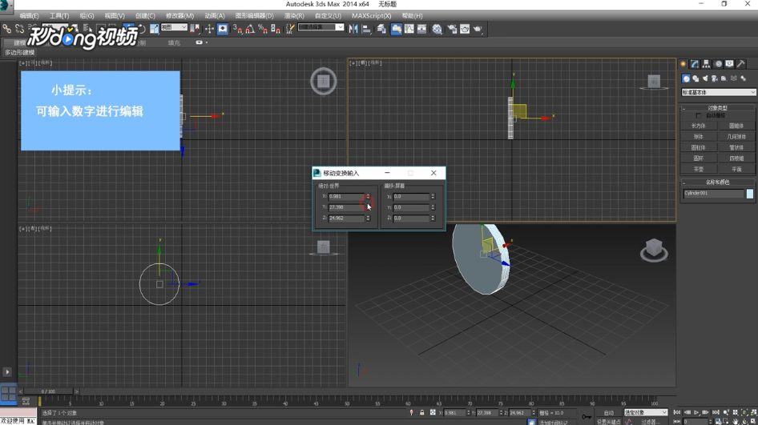The height and width of the screenshot is (425, 758).
Task: Open the Rendered Frame Window icon
Action: [x=465, y=29]
